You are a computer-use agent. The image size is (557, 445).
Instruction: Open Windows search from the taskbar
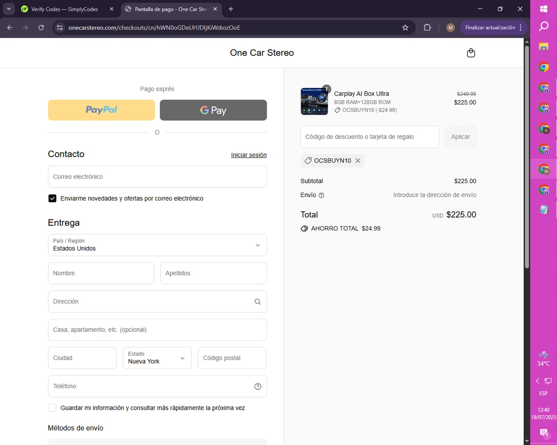[x=543, y=26]
